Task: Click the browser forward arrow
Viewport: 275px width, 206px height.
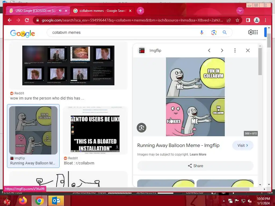Action: pos(18,20)
